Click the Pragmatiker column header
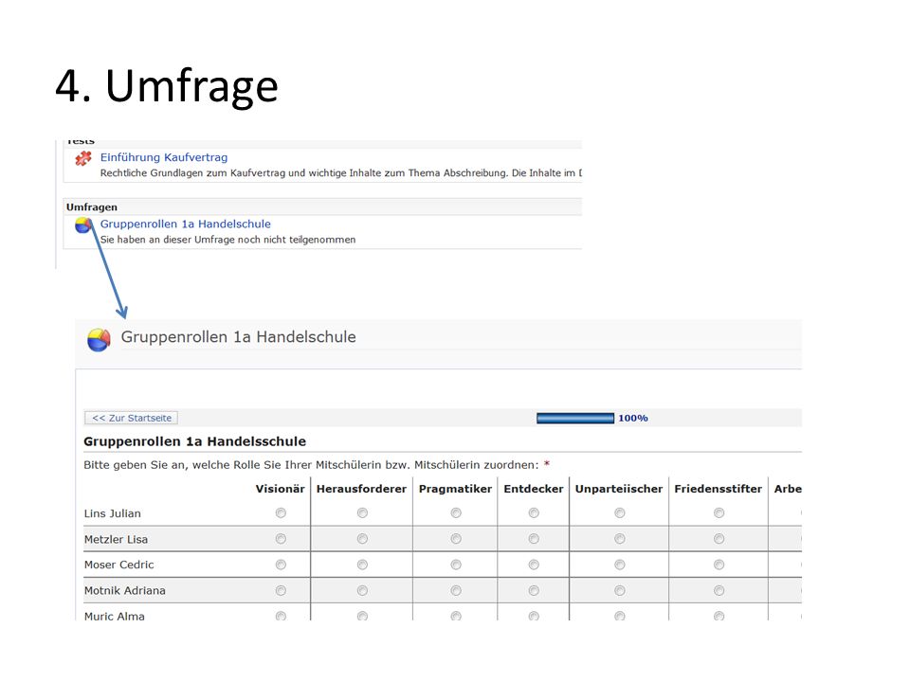The image size is (910, 682). coord(456,489)
